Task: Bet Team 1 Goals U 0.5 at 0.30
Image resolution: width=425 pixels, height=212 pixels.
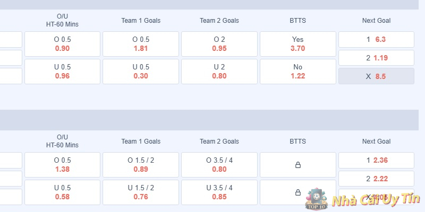Action: point(141,72)
